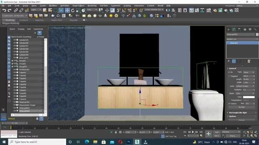Toggle visibility eye of Tube001

click(x=15, y=72)
